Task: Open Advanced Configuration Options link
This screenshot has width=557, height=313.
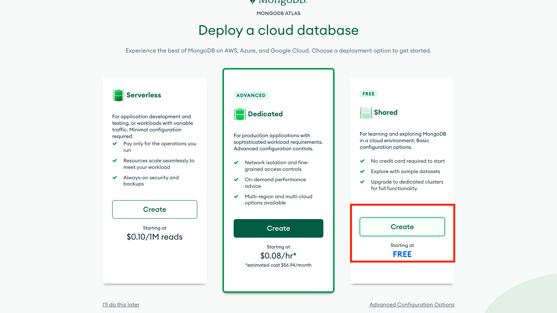Action: [412, 304]
